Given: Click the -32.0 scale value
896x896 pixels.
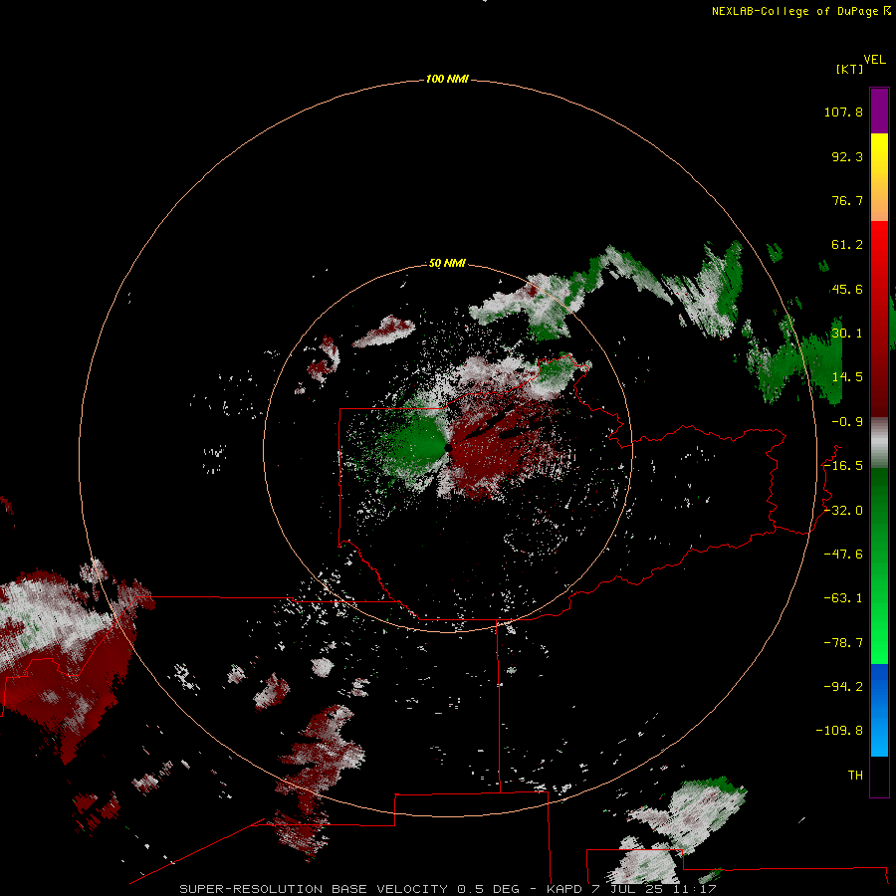Looking at the screenshot, I should (x=843, y=511).
